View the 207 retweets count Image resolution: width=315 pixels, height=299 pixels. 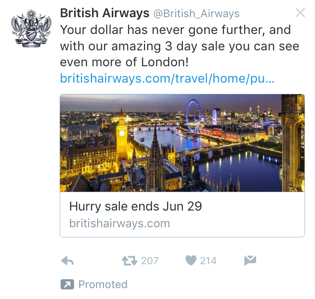pos(150,261)
